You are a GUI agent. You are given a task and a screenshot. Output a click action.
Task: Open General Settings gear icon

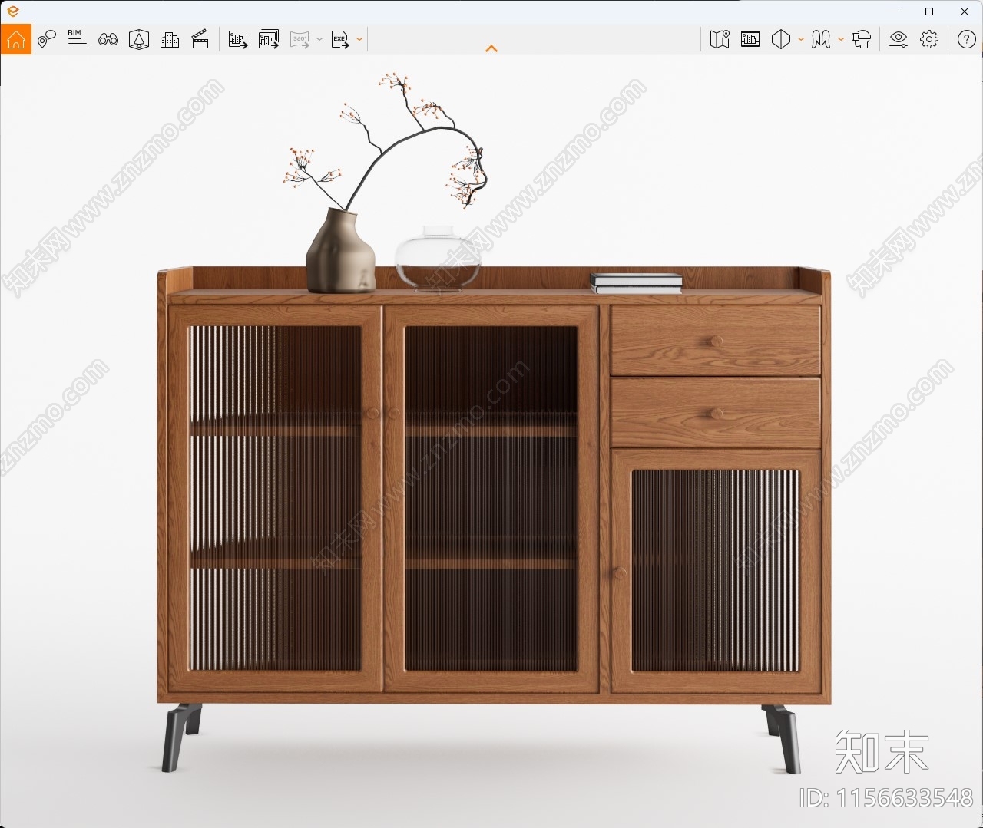click(929, 39)
